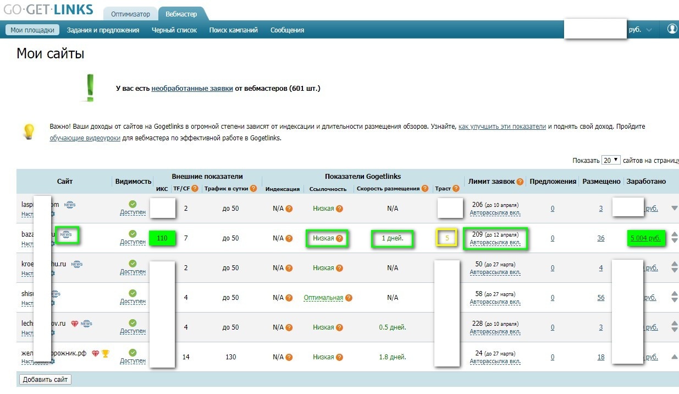Switch to the Вебмастер tab
This screenshot has width=679, height=394.
(x=182, y=14)
